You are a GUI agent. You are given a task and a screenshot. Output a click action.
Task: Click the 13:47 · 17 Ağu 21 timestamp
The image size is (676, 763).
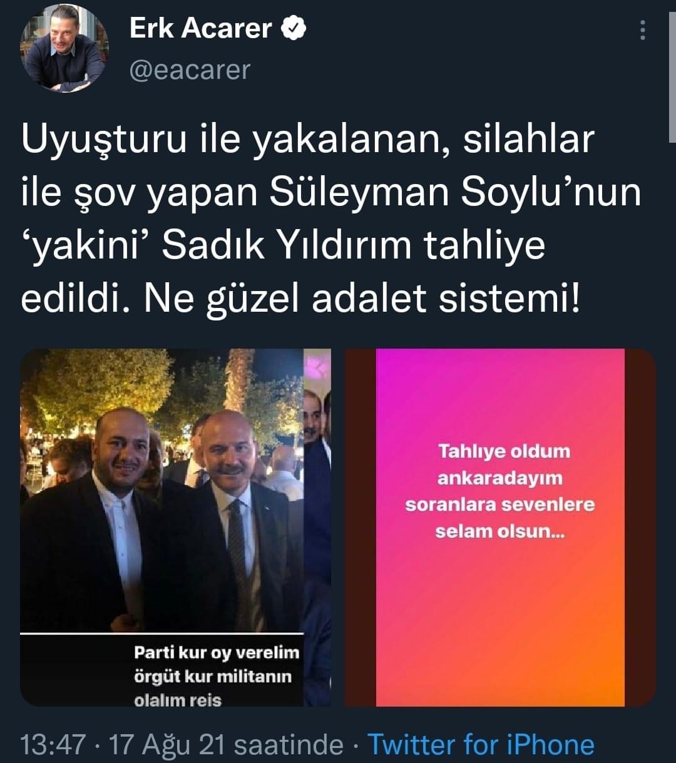point(182,744)
